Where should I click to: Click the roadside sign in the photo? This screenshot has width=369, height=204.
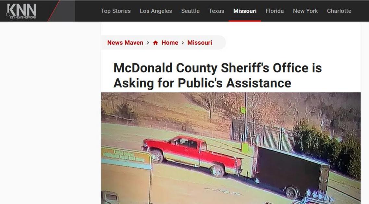pos(127,158)
